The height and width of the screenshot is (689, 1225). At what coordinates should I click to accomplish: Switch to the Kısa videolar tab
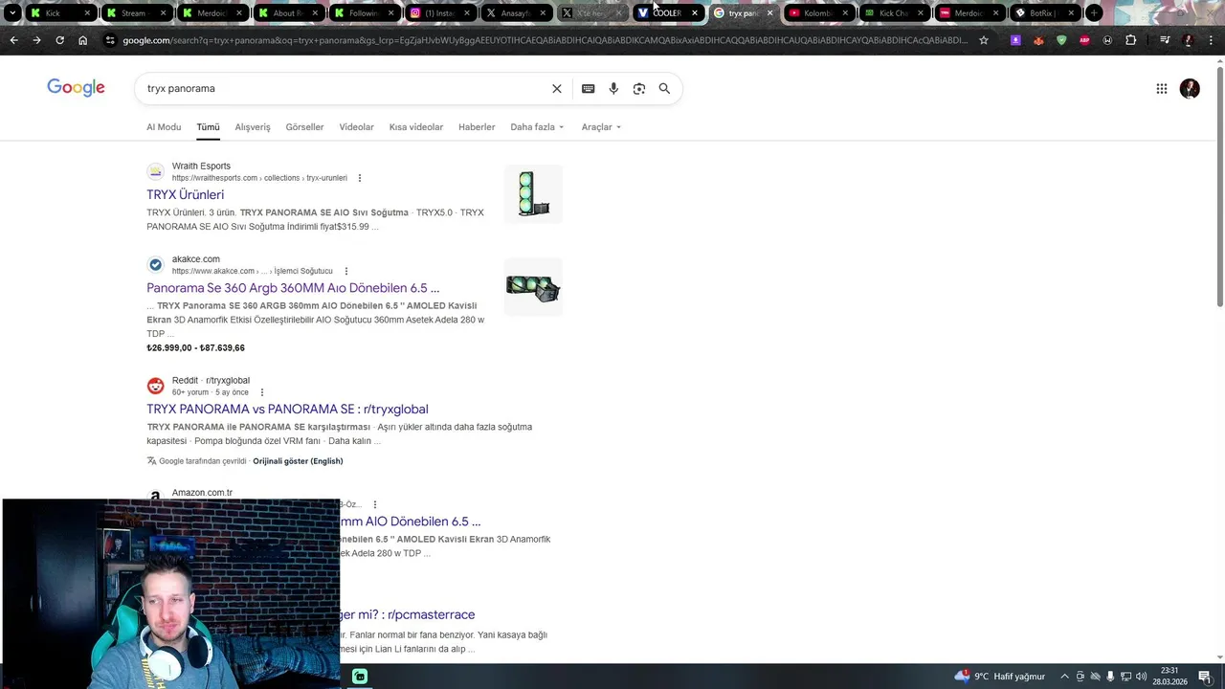pos(416,126)
